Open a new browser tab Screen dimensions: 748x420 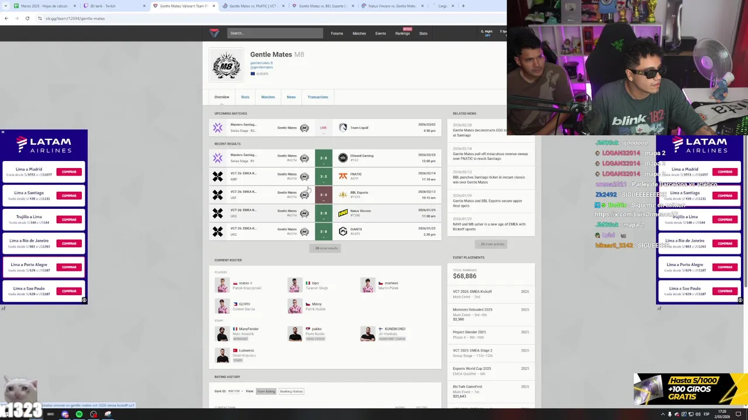463,6
